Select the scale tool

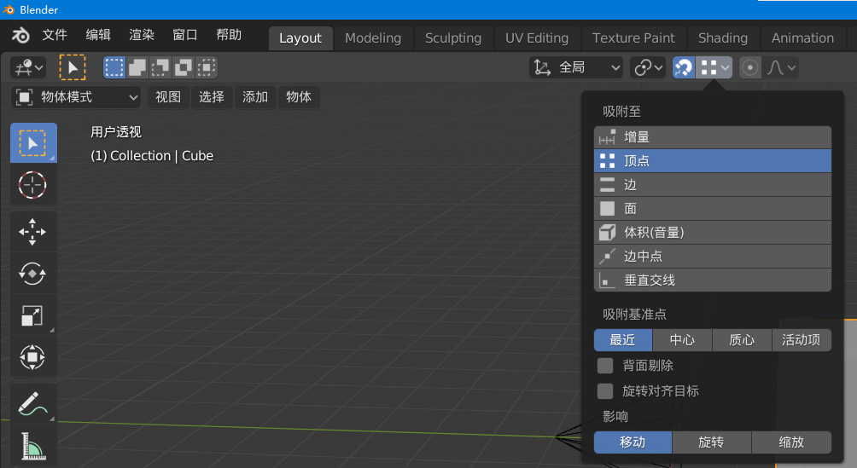(32, 315)
